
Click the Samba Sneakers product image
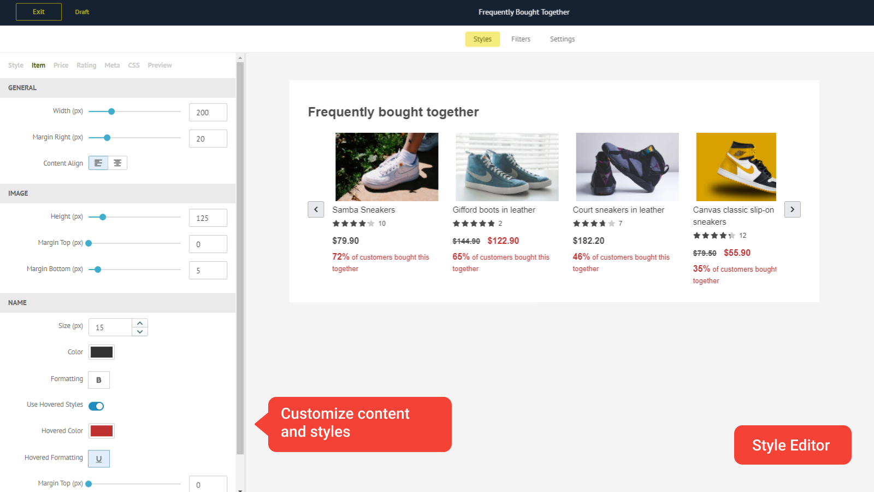387,167
